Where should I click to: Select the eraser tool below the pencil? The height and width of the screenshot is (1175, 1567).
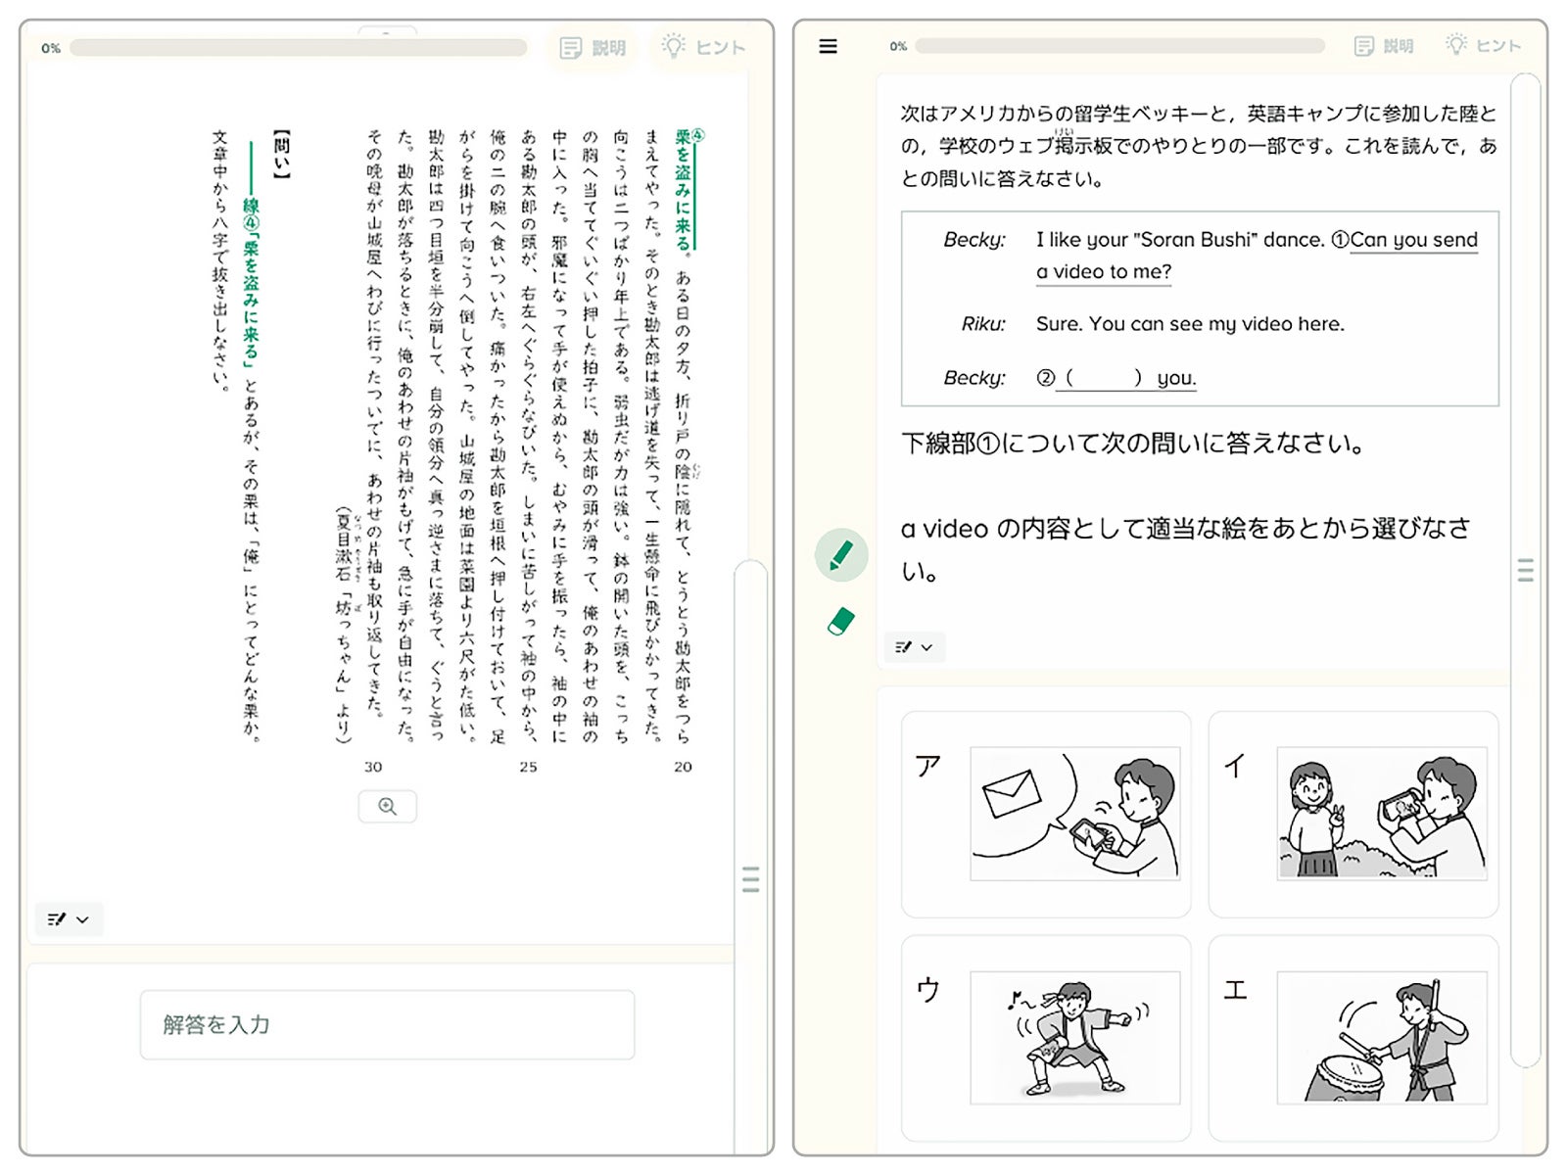(840, 619)
